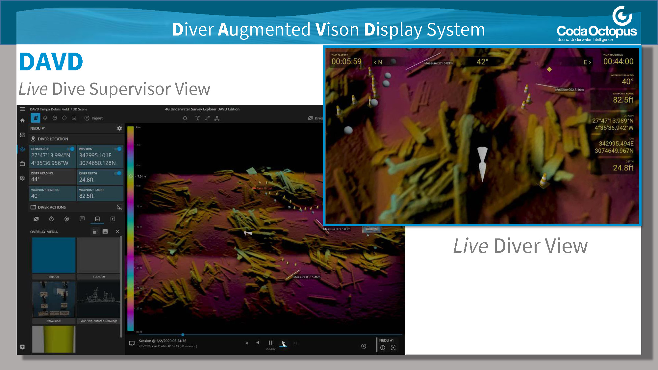Select the ValvePanel overlay thumbnail
Screen dimensions: 658x370
coord(54,300)
